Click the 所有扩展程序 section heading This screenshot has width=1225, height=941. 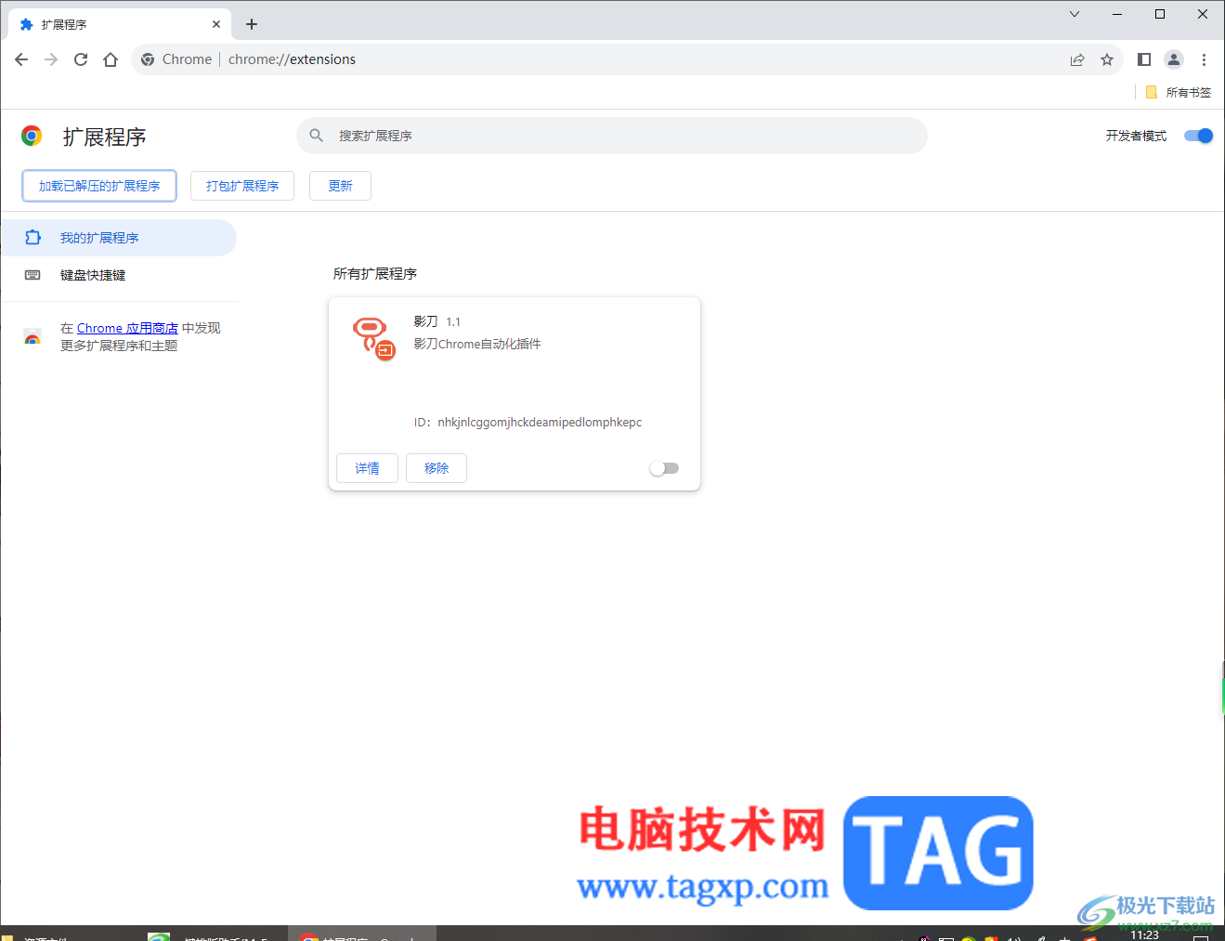point(375,274)
